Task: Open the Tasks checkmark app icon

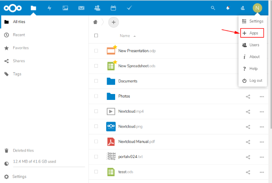Action: (x=129, y=8)
